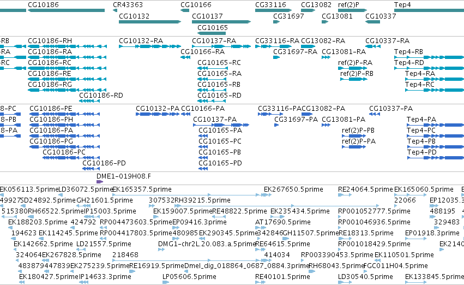The width and height of the screenshot is (464, 285).
Task: Click the CG31697 gene label
Action: coord(288,16)
